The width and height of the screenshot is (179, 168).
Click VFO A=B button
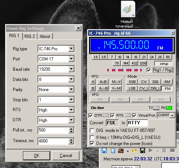(103, 82)
